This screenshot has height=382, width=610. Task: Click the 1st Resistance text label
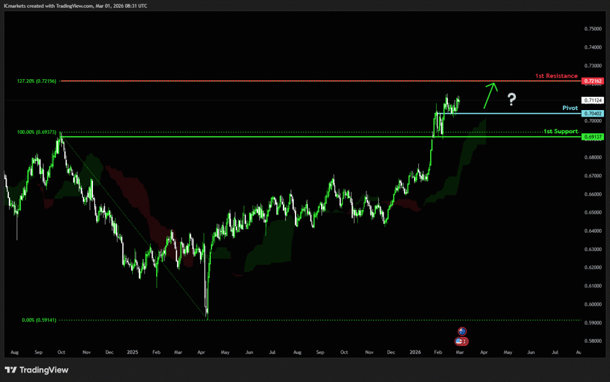tap(556, 76)
